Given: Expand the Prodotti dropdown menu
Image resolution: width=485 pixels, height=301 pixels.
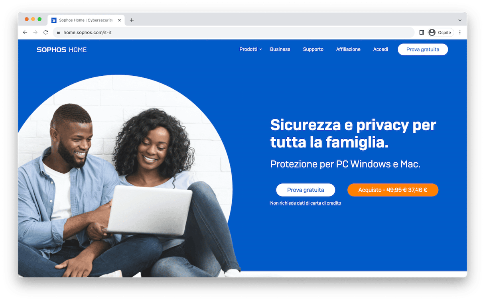Looking at the screenshot, I should click(x=250, y=49).
